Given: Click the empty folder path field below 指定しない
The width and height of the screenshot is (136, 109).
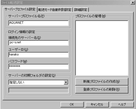Looking at the screenshot, I should click(39, 90).
